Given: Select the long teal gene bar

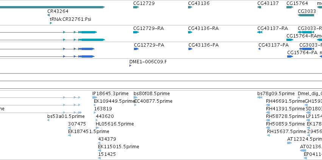Looking at the screenshot, I should pos(52,7).
